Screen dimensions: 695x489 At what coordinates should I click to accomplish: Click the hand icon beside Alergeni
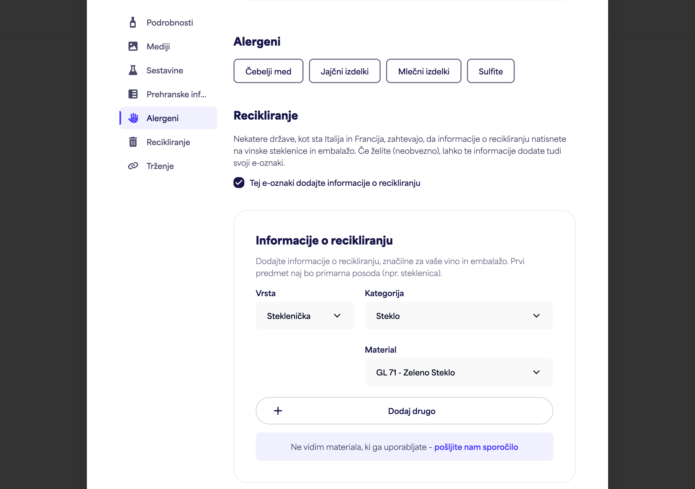pos(133,118)
